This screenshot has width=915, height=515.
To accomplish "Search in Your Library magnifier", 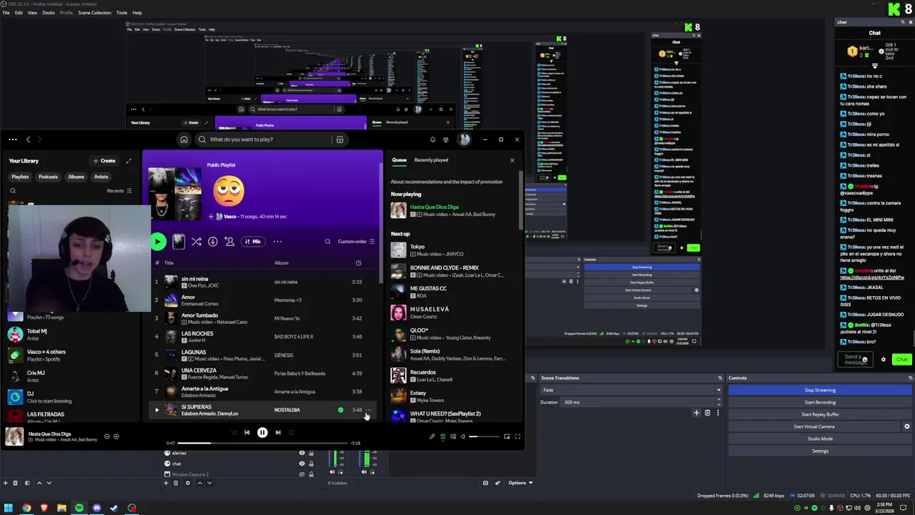I will coord(13,191).
